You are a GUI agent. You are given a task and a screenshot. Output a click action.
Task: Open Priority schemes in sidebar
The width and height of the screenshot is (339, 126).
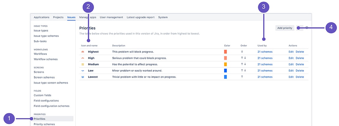click(x=44, y=124)
